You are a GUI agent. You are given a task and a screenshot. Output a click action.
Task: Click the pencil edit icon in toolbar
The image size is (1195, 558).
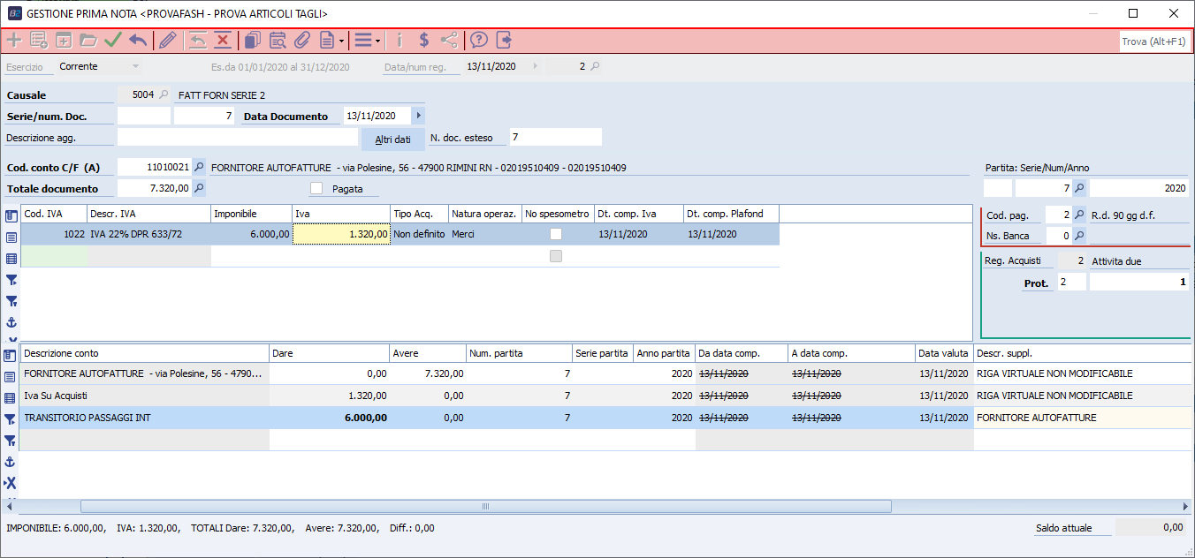coord(167,40)
